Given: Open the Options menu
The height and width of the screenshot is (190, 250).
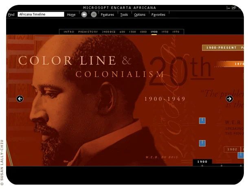Looking at the screenshot, I should coord(140,15).
